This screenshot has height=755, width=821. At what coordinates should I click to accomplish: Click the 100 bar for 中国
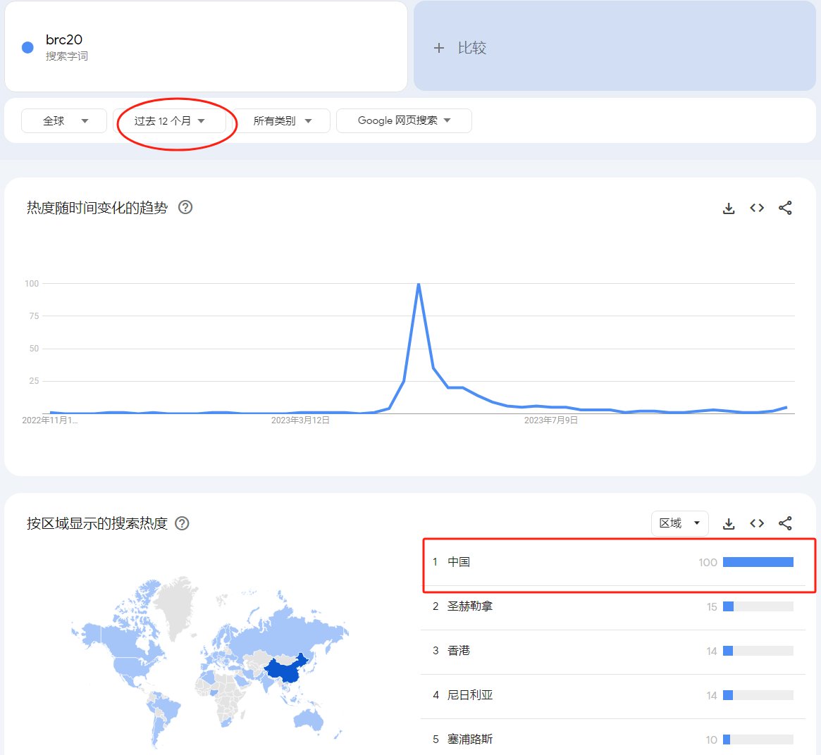click(758, 563)
